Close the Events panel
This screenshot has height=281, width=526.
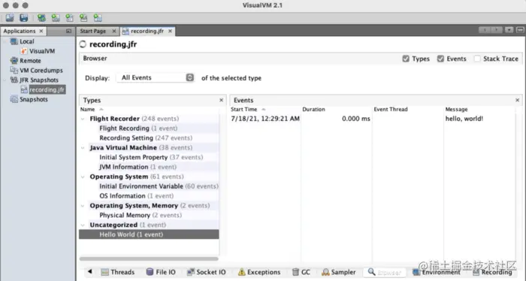517,100
